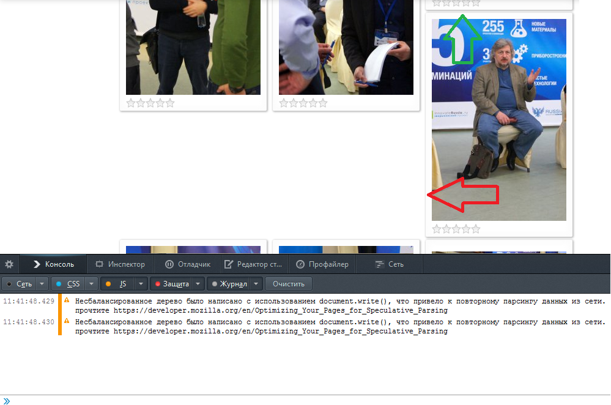Expand the Защита filter dropdown arrow

click(198, 284)
